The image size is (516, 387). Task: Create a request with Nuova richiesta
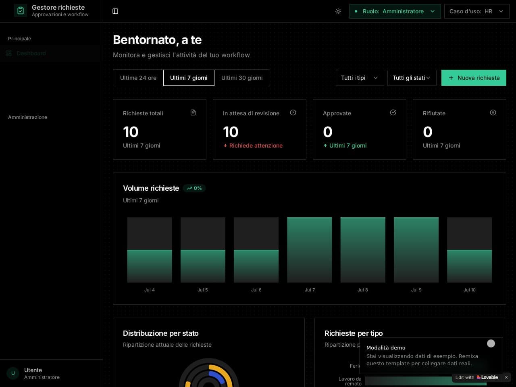474,78
